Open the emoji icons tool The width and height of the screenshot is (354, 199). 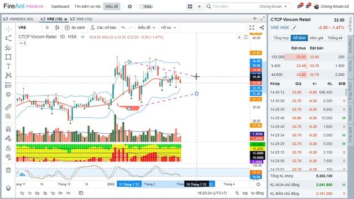8,95
